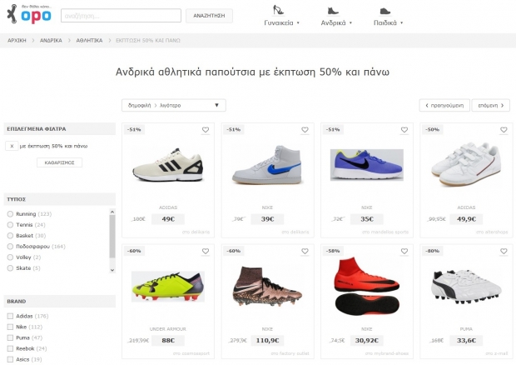Viewport: 516px width, 365px height.
Task: Open the bronze Nike football boot image
Action: (x=267, y=286)
